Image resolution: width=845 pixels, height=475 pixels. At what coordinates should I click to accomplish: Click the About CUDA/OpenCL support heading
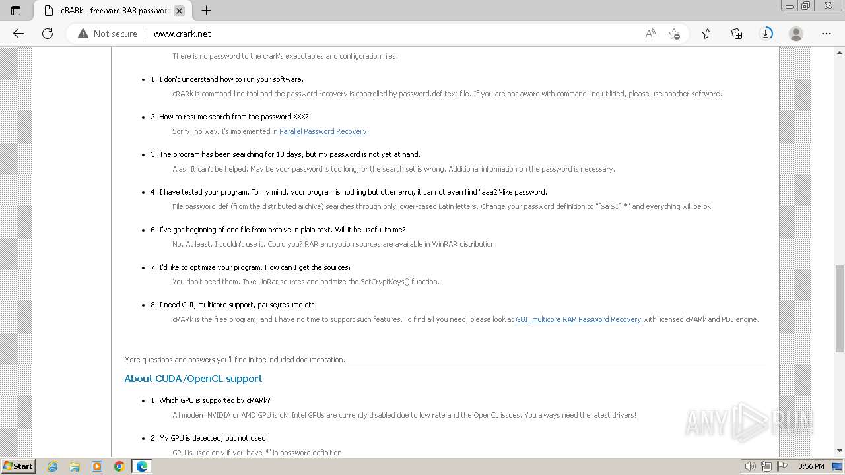point(193,379)
